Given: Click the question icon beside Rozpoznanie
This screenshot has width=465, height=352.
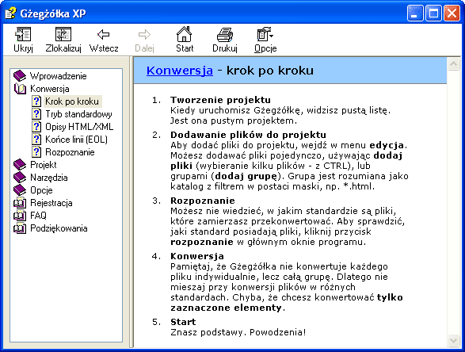Looking at the screenshot, I should [36, 152].
